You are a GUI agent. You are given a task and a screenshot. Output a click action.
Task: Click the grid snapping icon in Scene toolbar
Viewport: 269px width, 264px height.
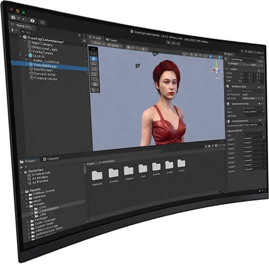click(x=129, y=47)
